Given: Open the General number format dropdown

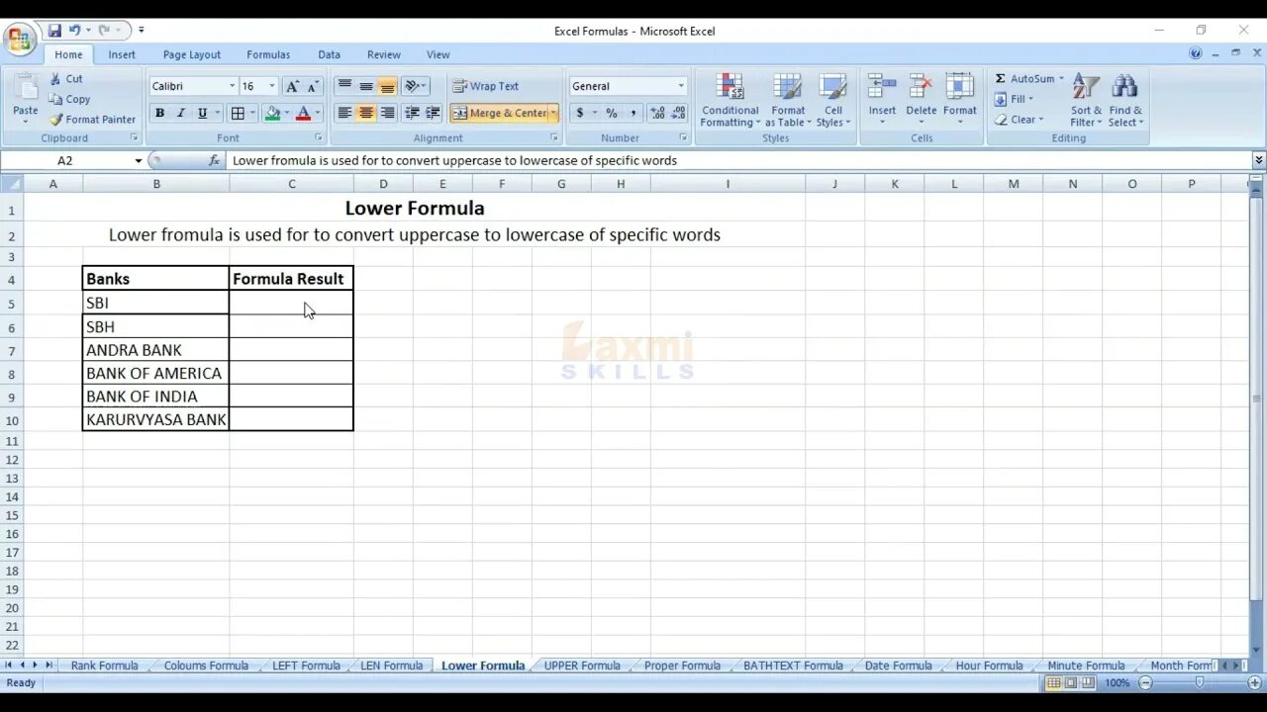Looking at the screenshot, I should pos(680,86).
